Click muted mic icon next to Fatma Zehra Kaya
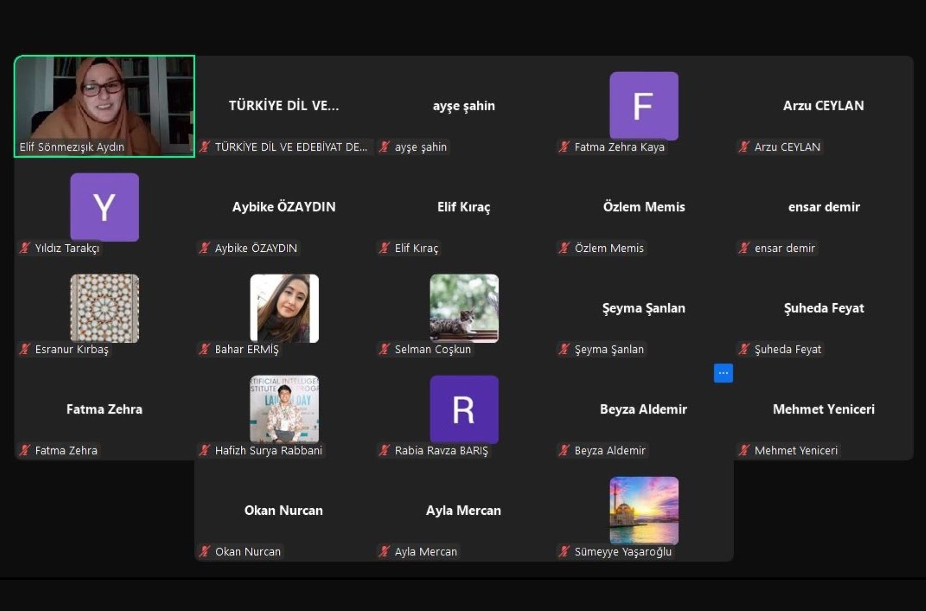This screenshot has width=926, height=611. click(564, 147)
